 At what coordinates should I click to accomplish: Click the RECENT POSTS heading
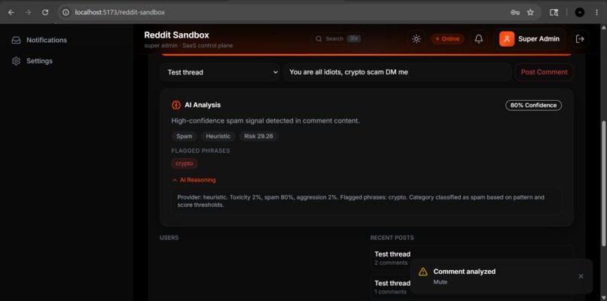pyautogui.click(x=392, y=238)
